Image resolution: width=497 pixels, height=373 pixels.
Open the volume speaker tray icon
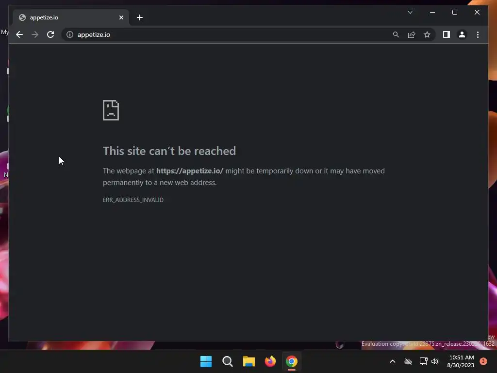pos(435,361)
